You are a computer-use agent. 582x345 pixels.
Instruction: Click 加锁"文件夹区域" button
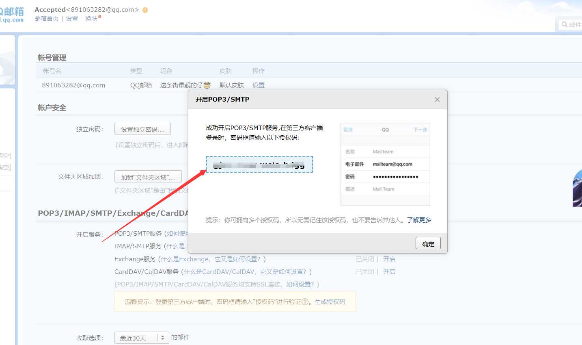pos(148,177)
